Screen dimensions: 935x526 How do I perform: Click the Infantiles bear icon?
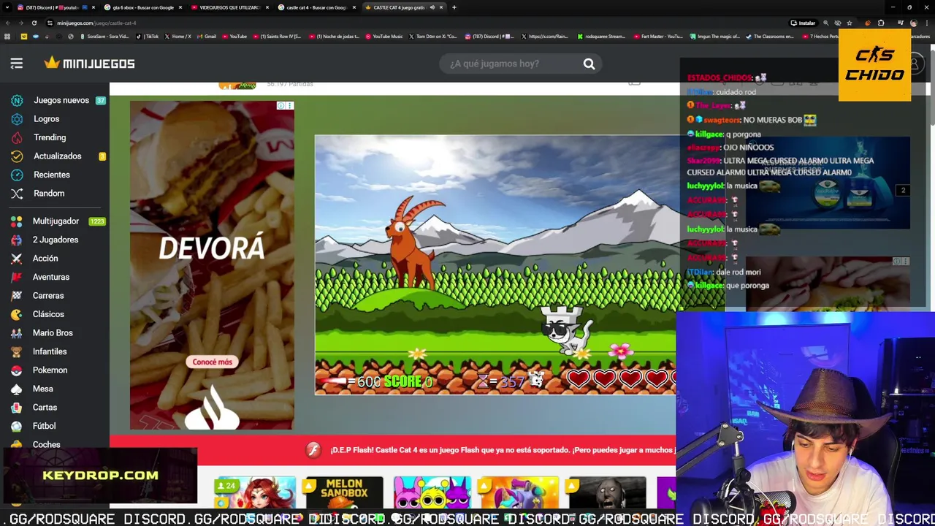[16, 351]
